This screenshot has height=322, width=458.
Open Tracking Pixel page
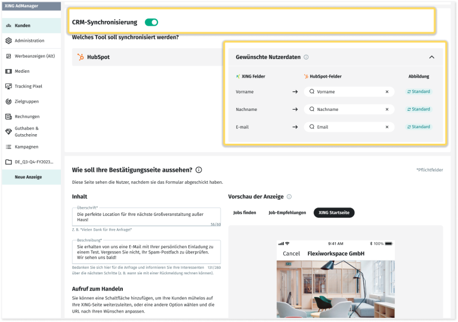coord(31,86)
